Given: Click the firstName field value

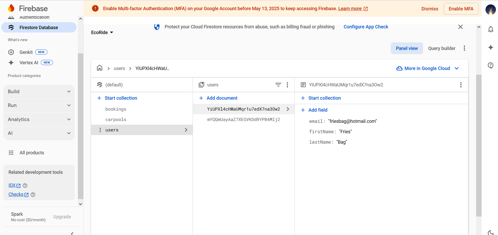Looking at the screenshot, I should (x=345, y=132).
